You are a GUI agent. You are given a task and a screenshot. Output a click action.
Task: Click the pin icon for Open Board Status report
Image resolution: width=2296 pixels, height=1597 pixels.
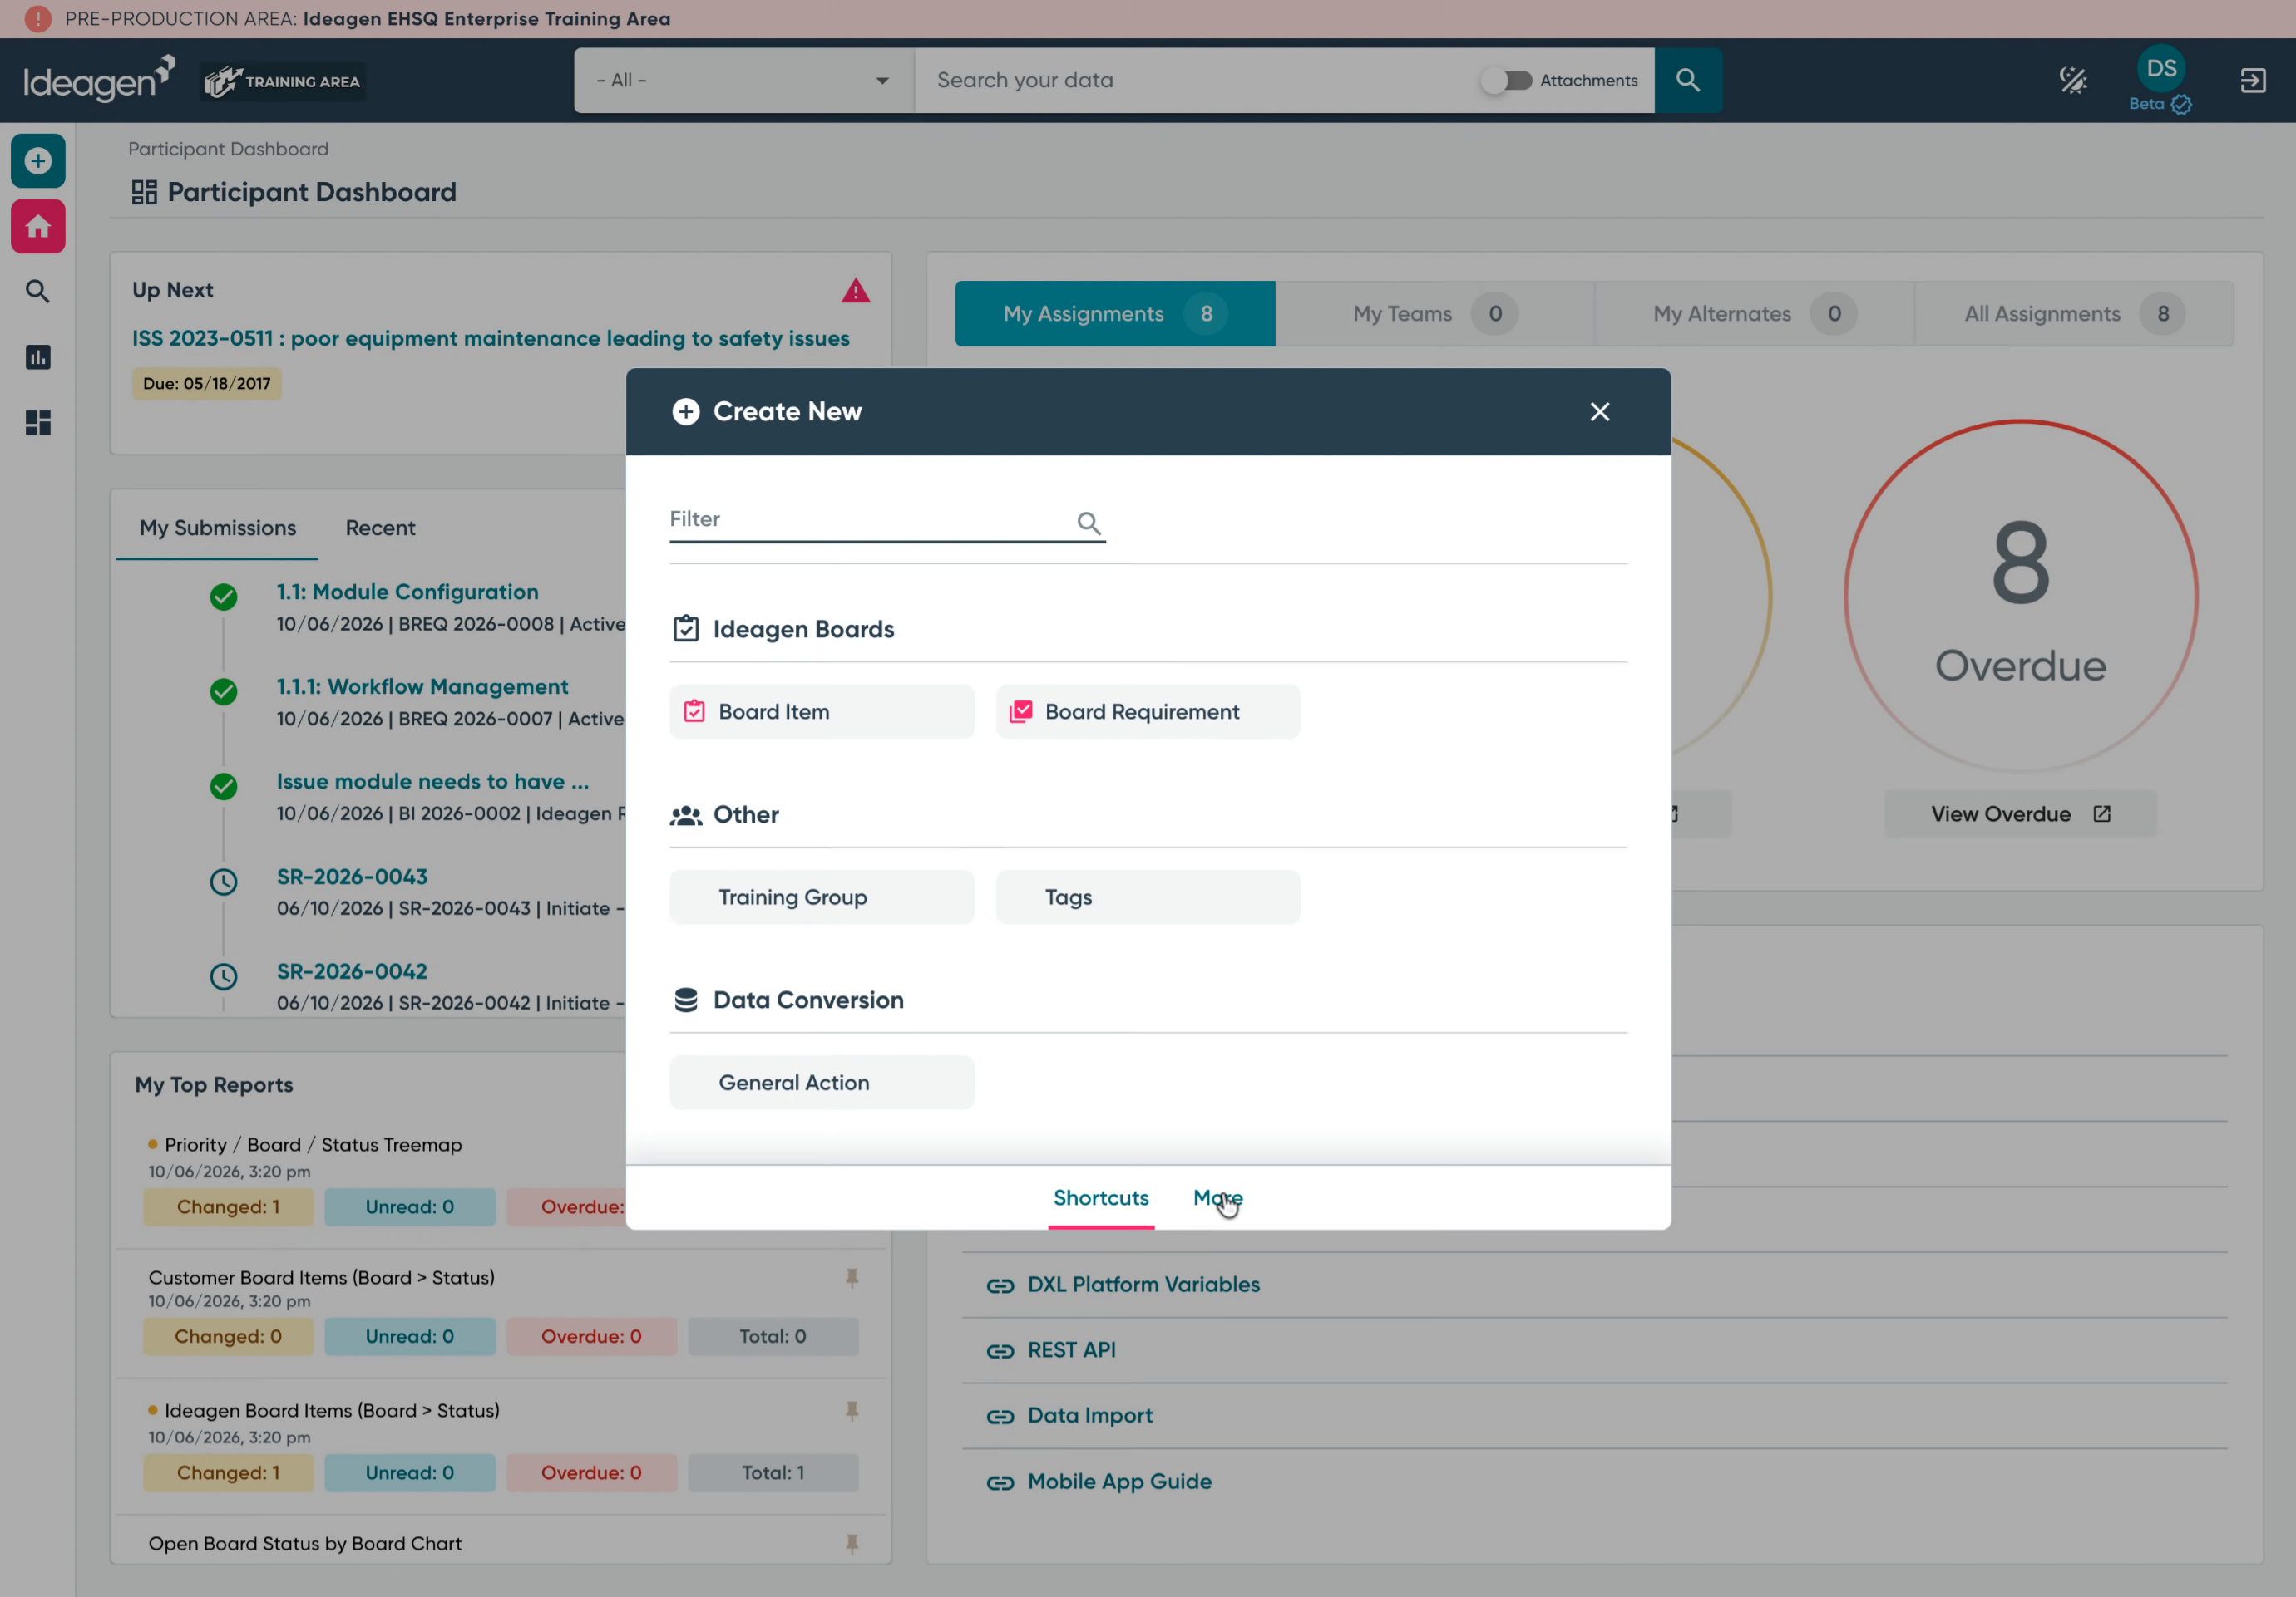[x=852, y=1543]
